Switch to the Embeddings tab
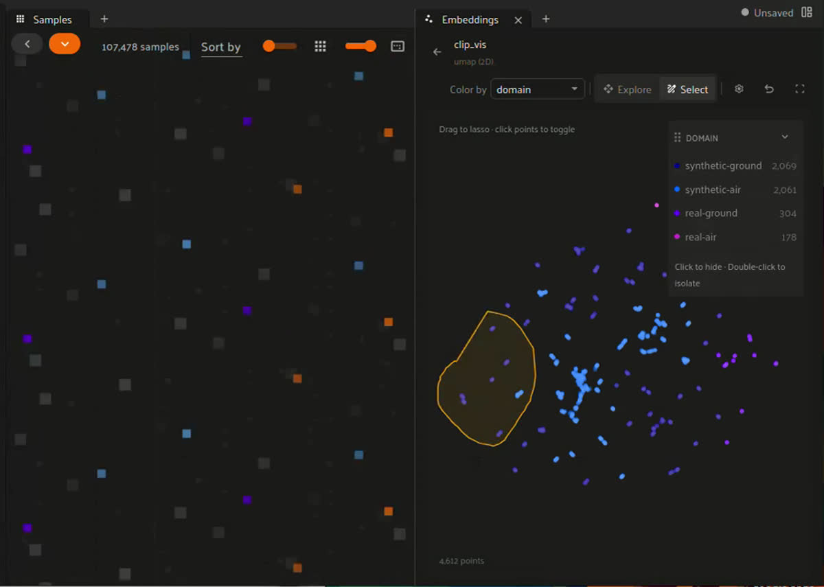 point(470,20)
